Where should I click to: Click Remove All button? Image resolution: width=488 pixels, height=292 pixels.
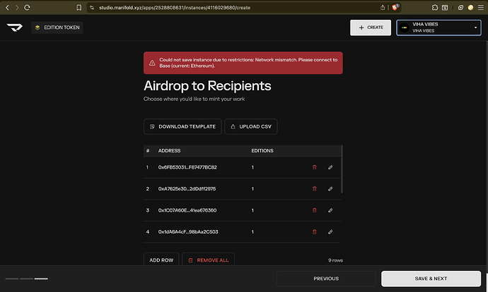coord(208,260)
